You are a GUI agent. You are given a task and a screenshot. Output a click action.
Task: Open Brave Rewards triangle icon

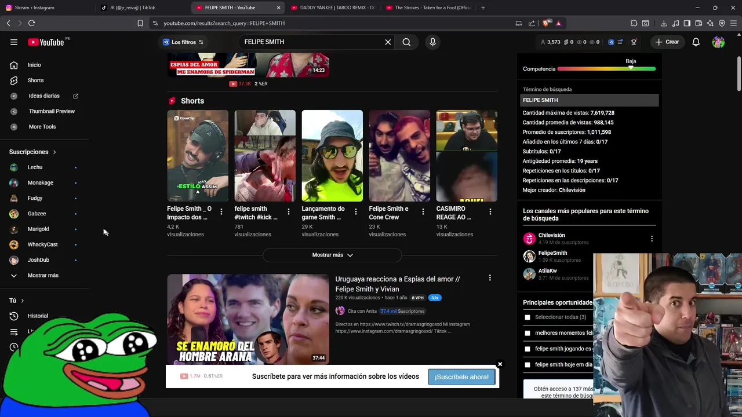pos(558,23)
